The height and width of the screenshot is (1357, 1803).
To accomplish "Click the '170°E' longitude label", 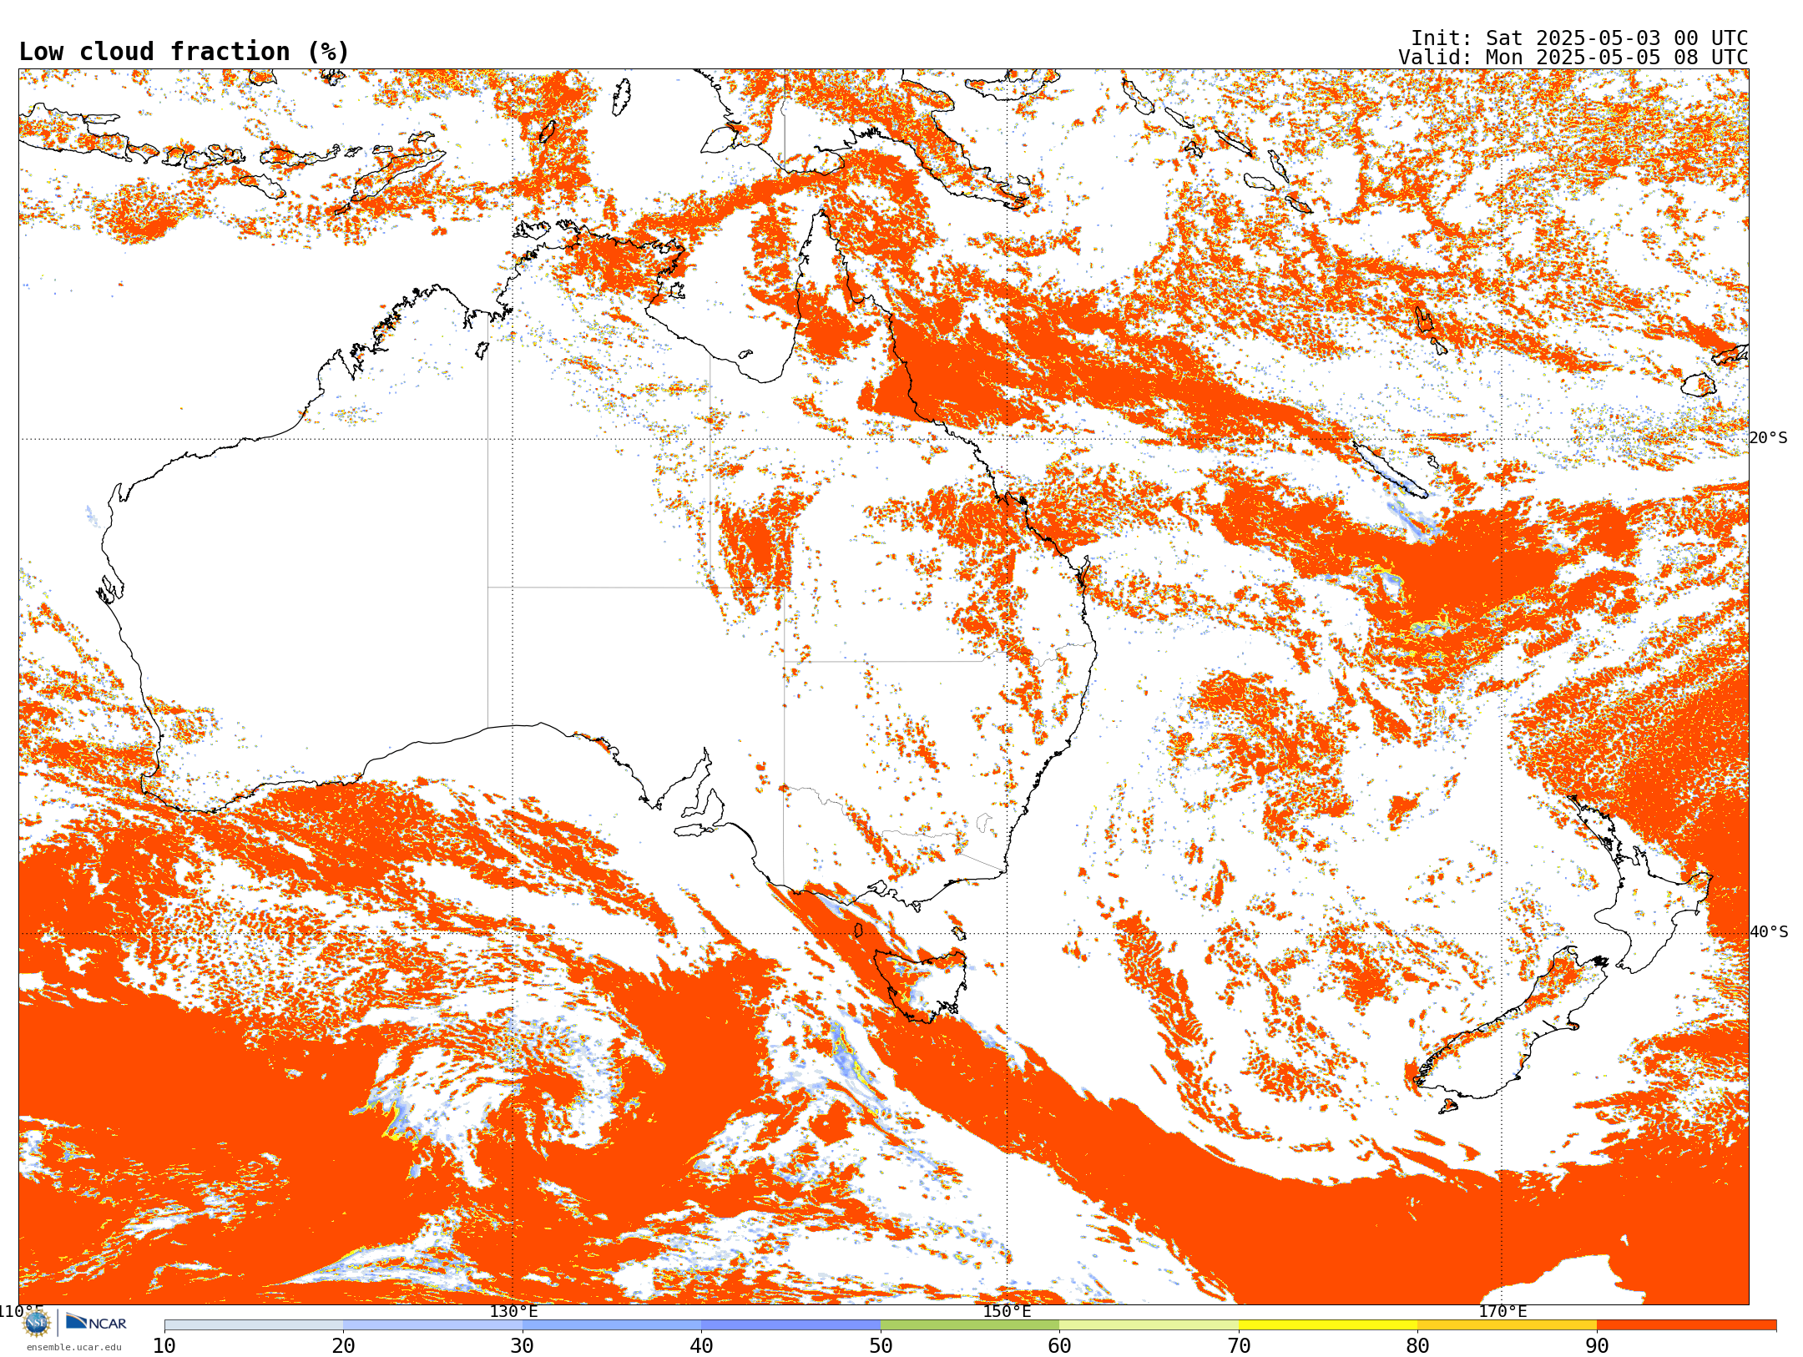I will point(1502,1312).
